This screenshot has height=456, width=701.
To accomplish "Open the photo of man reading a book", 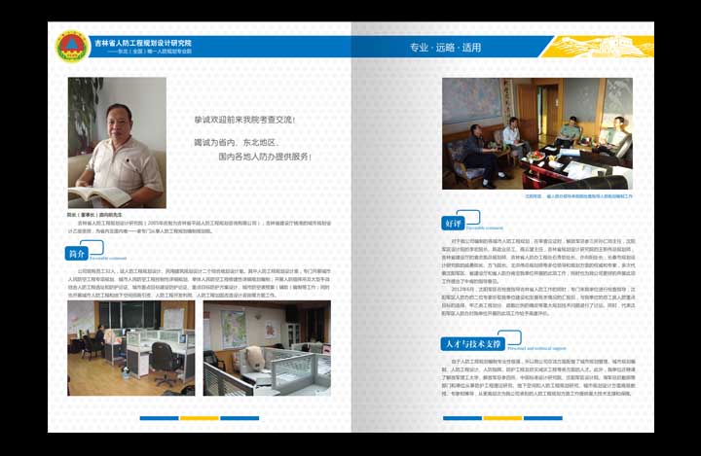I will (116, 142).
